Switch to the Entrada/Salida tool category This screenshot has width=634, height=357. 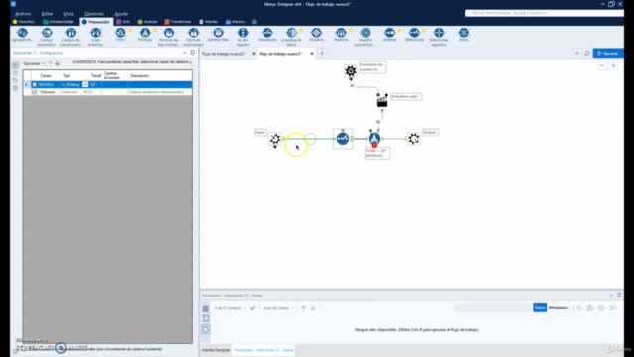(x=58, y=22)
